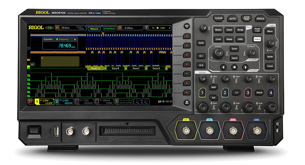Click the 78.469 kHz counter reading
The width and height of the screenshot is (305, 165).
(67, 46)
